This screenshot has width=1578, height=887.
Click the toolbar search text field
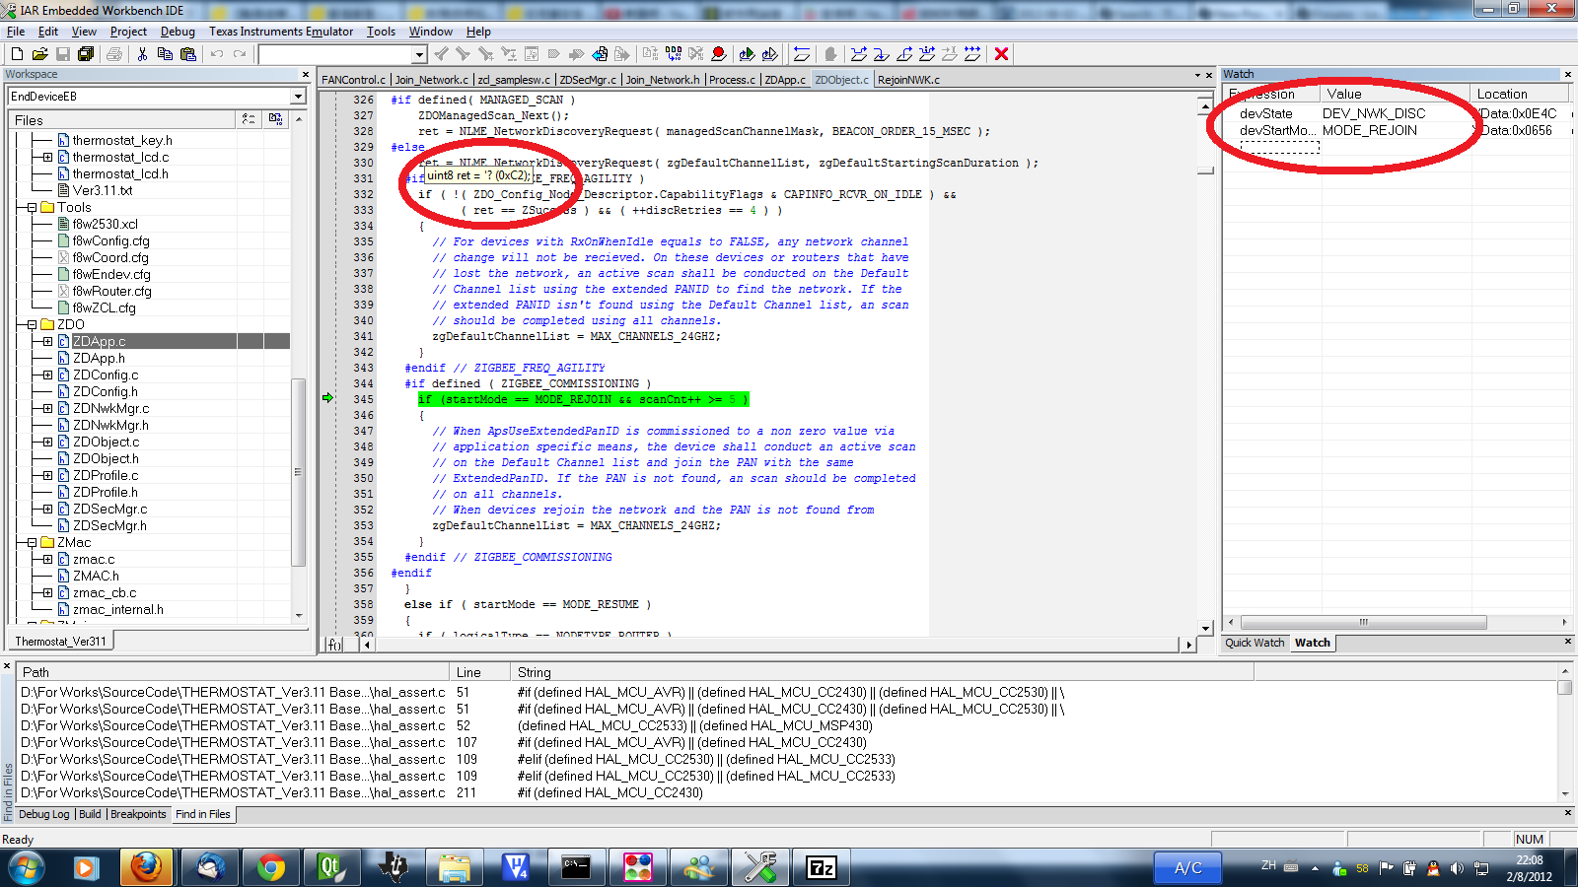[335, 55]
